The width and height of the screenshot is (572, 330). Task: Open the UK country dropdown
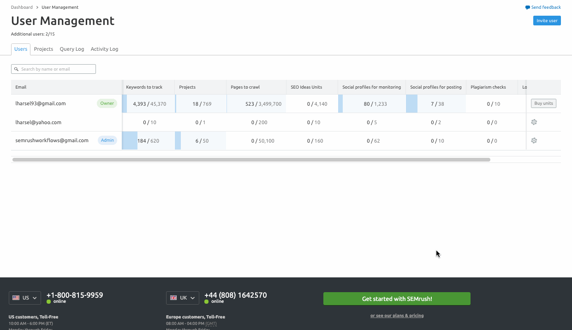coord(183,298)
